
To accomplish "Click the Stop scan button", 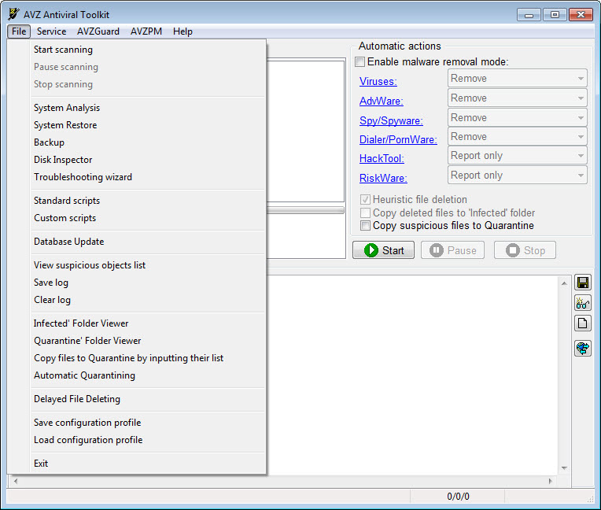I will (x=525, y=250).
